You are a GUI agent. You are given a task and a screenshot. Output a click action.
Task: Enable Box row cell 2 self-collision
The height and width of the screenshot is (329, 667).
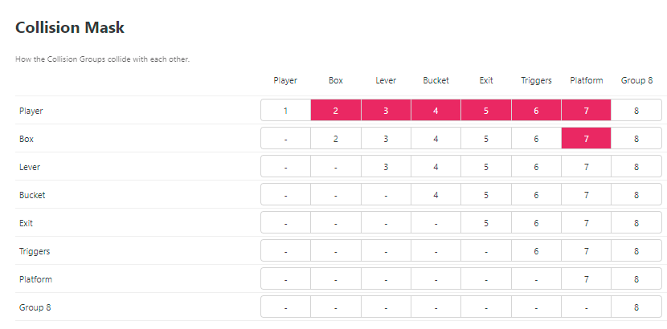click(x=336, y=139)
